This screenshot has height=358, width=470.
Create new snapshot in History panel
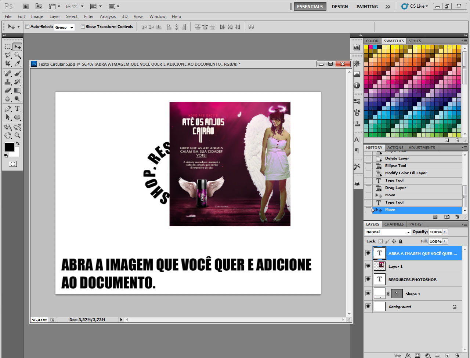pos(447,217)
